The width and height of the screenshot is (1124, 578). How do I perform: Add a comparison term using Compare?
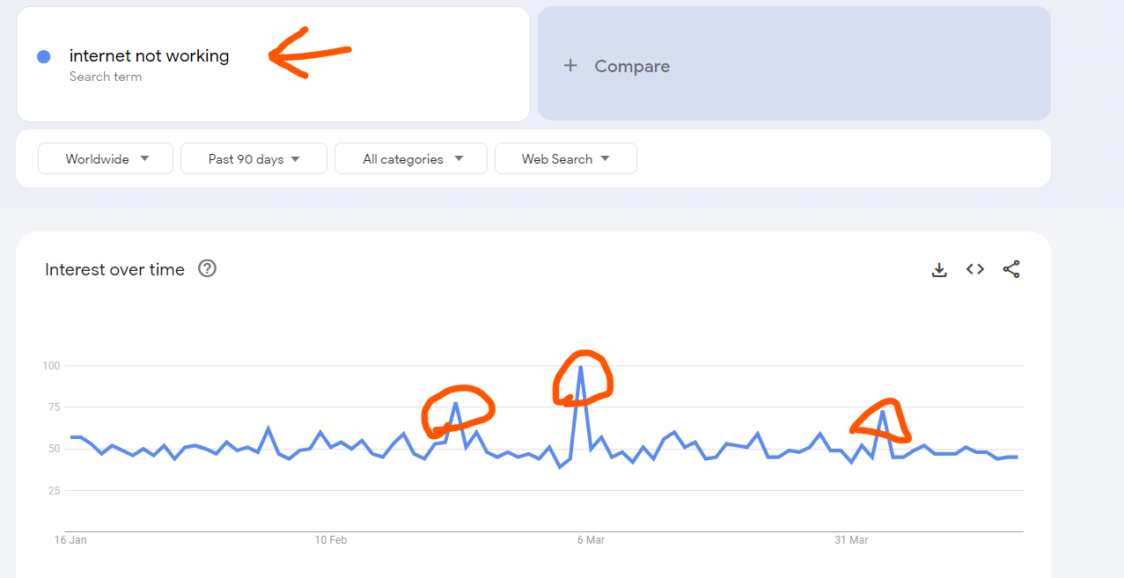pyautogui.click(x=631, y=65)
